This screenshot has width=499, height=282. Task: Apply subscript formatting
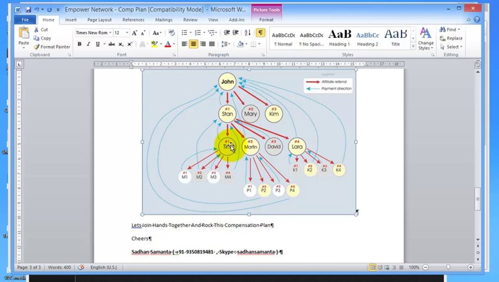121,44
